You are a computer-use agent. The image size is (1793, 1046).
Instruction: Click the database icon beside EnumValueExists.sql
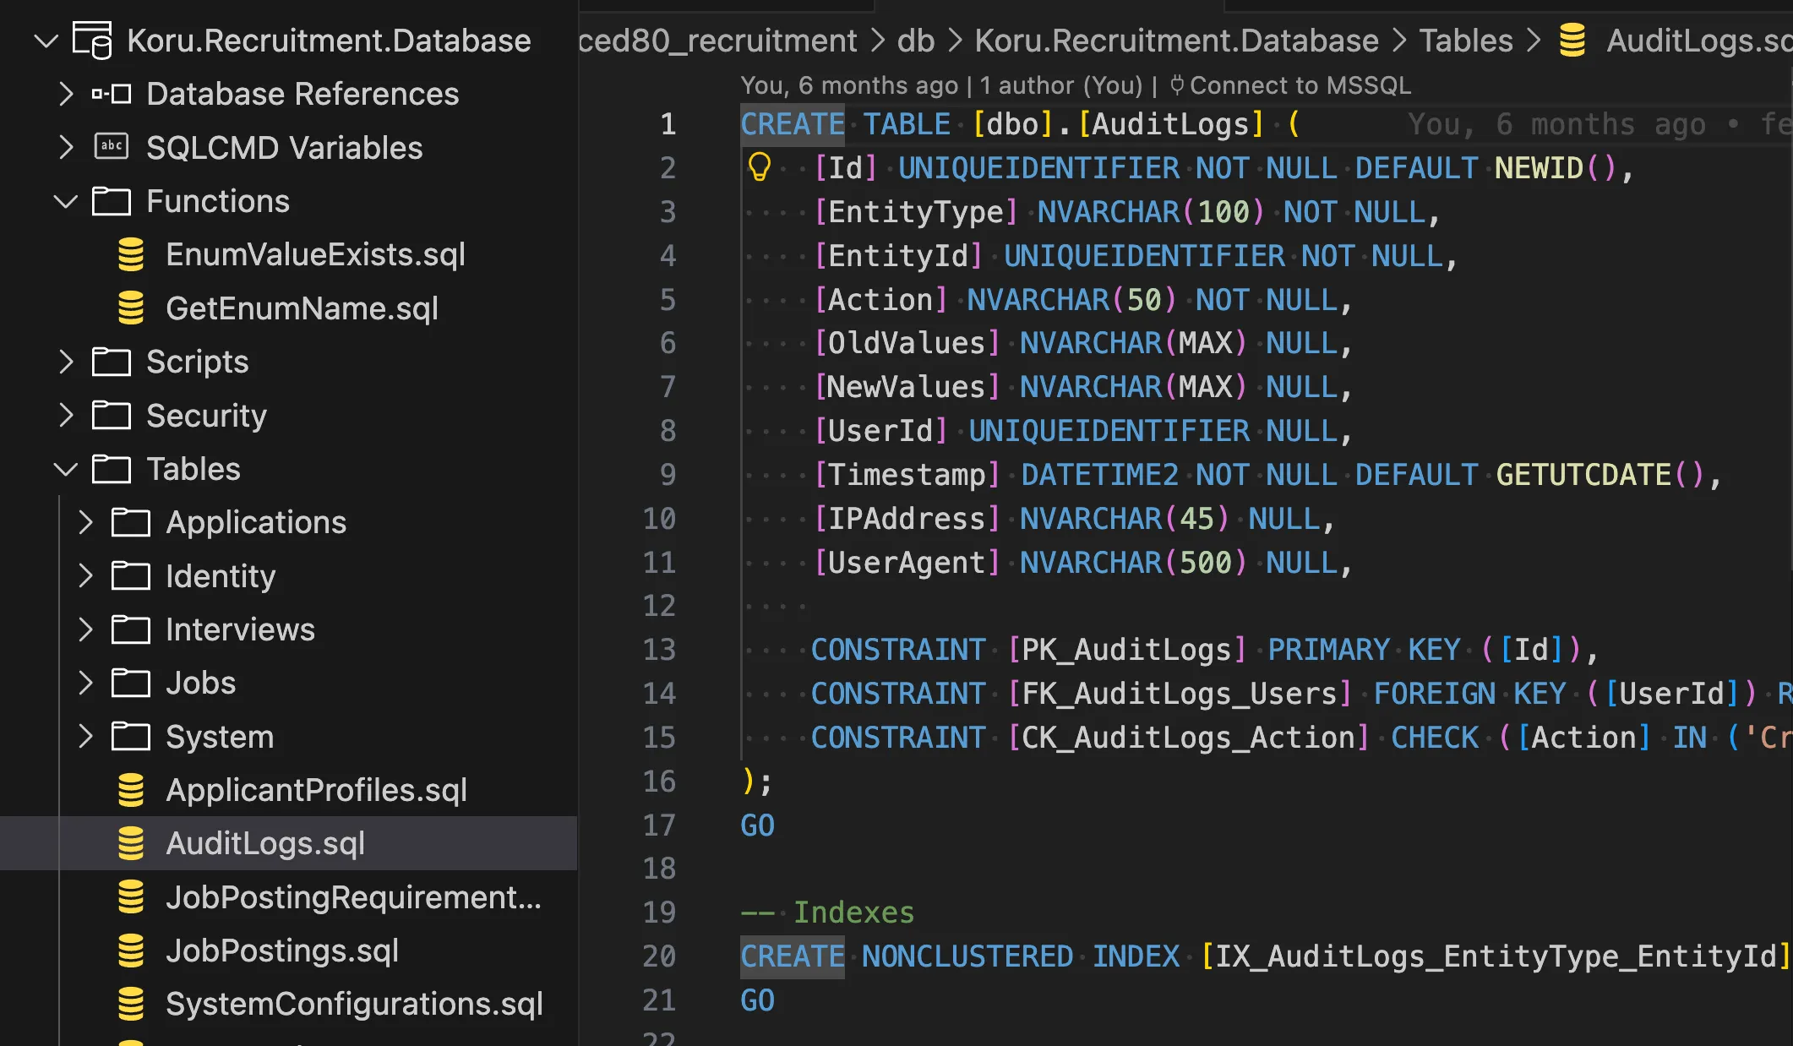pyautogui.click(x=131, y=253)
